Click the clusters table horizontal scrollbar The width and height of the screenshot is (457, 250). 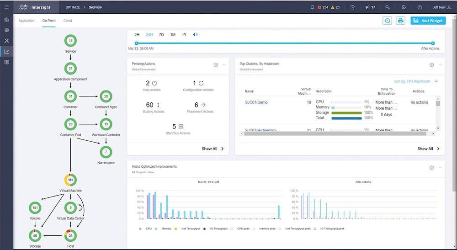[x=335, y=133]
